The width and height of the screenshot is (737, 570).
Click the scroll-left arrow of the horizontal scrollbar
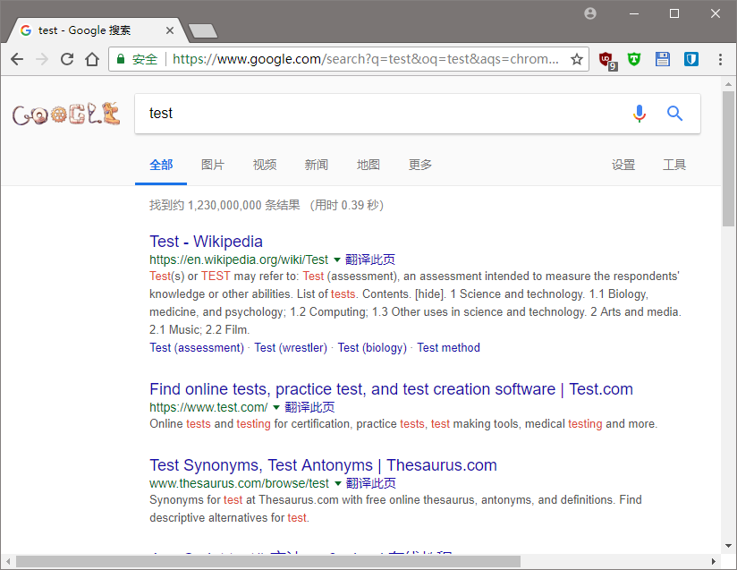[8, 562]
